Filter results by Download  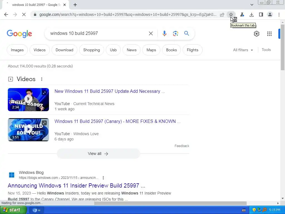64,50
